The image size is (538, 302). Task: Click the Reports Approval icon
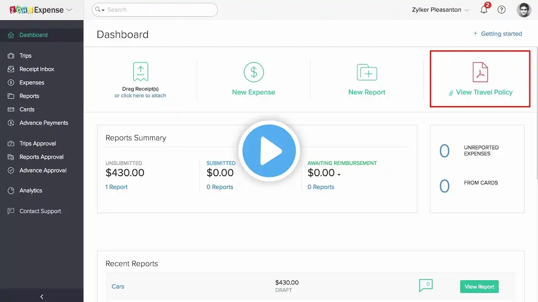(11, 157)
